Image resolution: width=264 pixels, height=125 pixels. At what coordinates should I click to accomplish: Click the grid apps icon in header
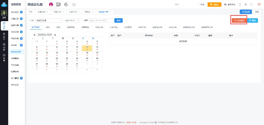pyautogui.click(x=74, y=4)
